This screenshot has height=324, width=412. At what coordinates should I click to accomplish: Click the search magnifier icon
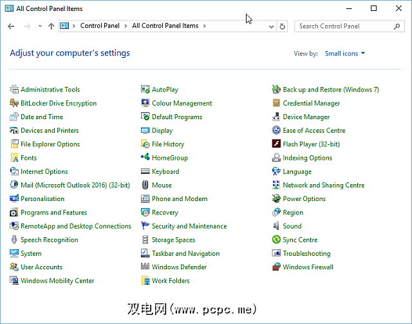click(397, 26)
